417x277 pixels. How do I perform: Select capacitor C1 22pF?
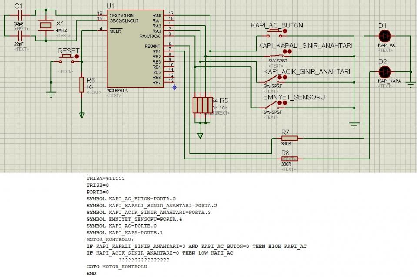(x=18, y=15)
